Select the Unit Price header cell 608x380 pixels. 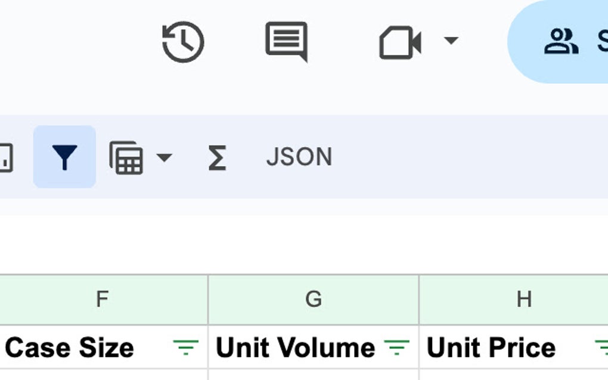491,347
